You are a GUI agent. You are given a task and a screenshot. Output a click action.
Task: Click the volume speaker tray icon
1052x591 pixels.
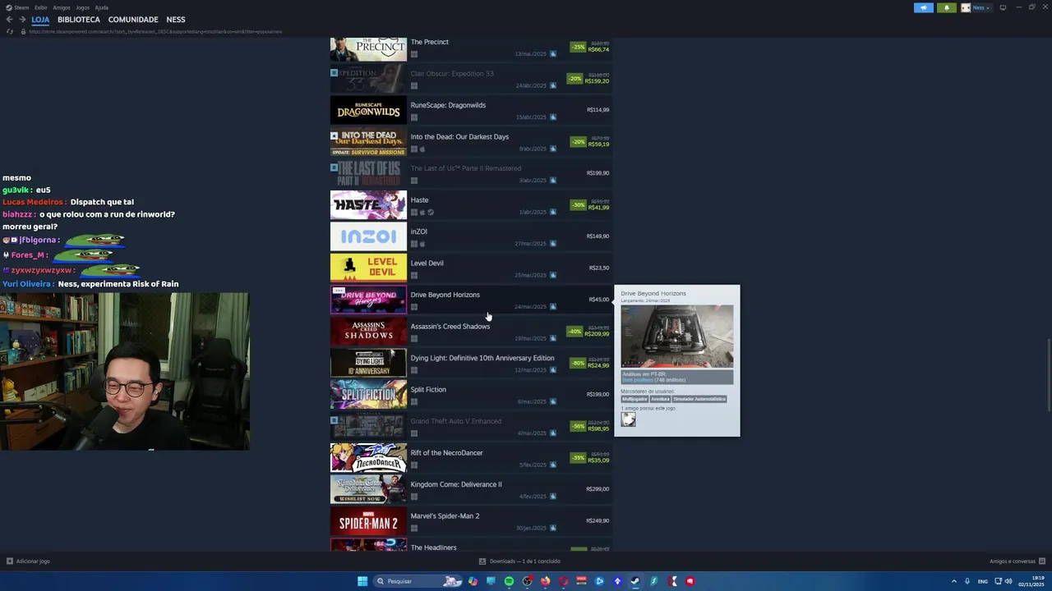click(1008, 581)
